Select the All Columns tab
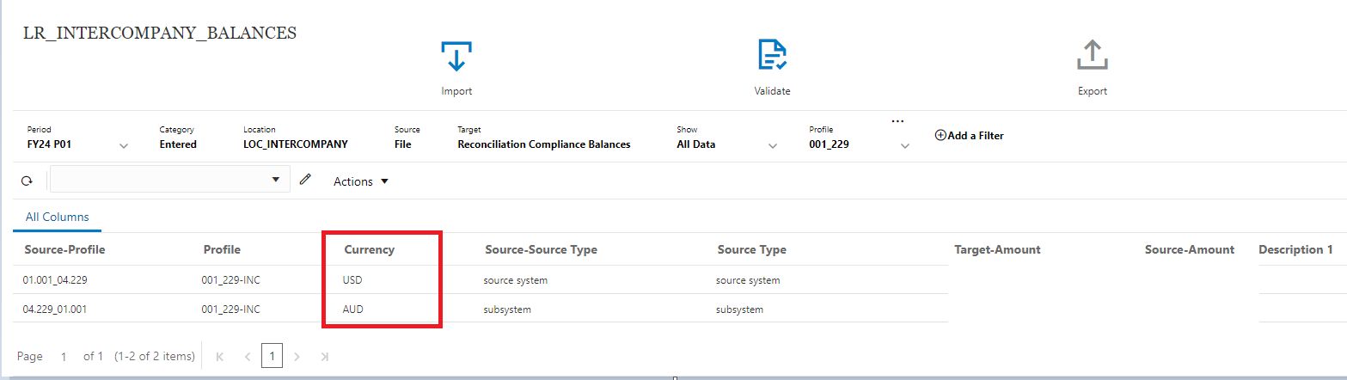This screenshot has height=380, width=1347. coord(58,217)
